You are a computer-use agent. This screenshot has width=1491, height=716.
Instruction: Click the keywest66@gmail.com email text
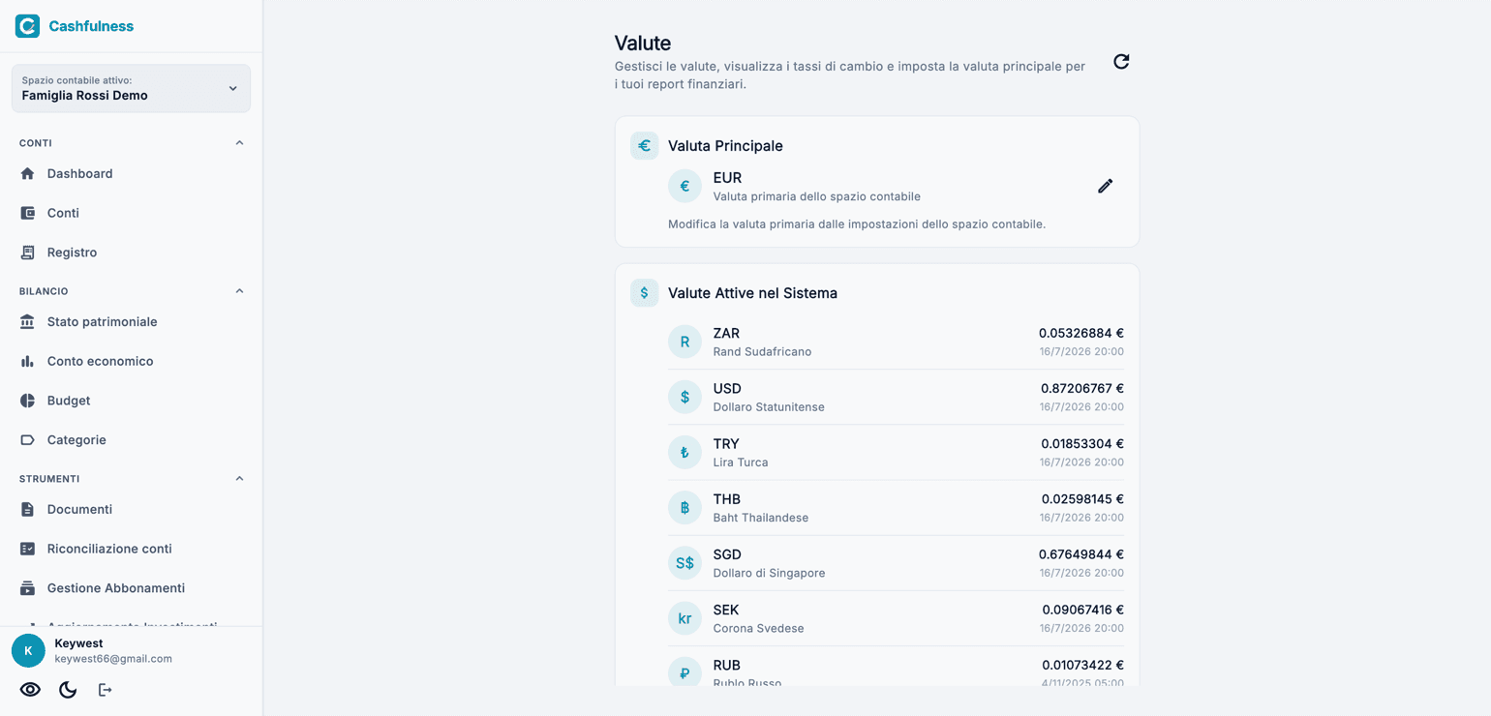pos(113,659)
